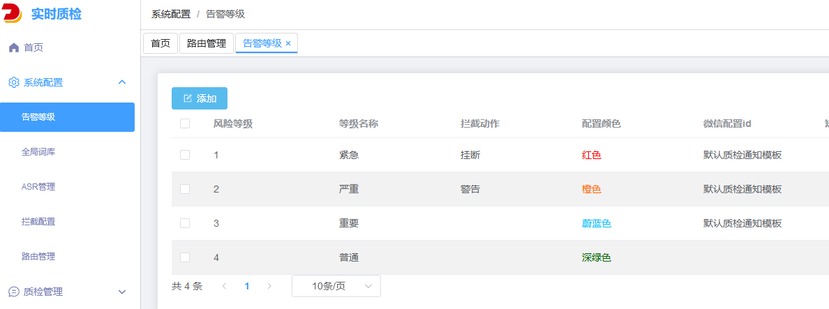Click the 红色 color label in row 1
Viewport: 829px width, 309px height.
[x=591, y=155]
